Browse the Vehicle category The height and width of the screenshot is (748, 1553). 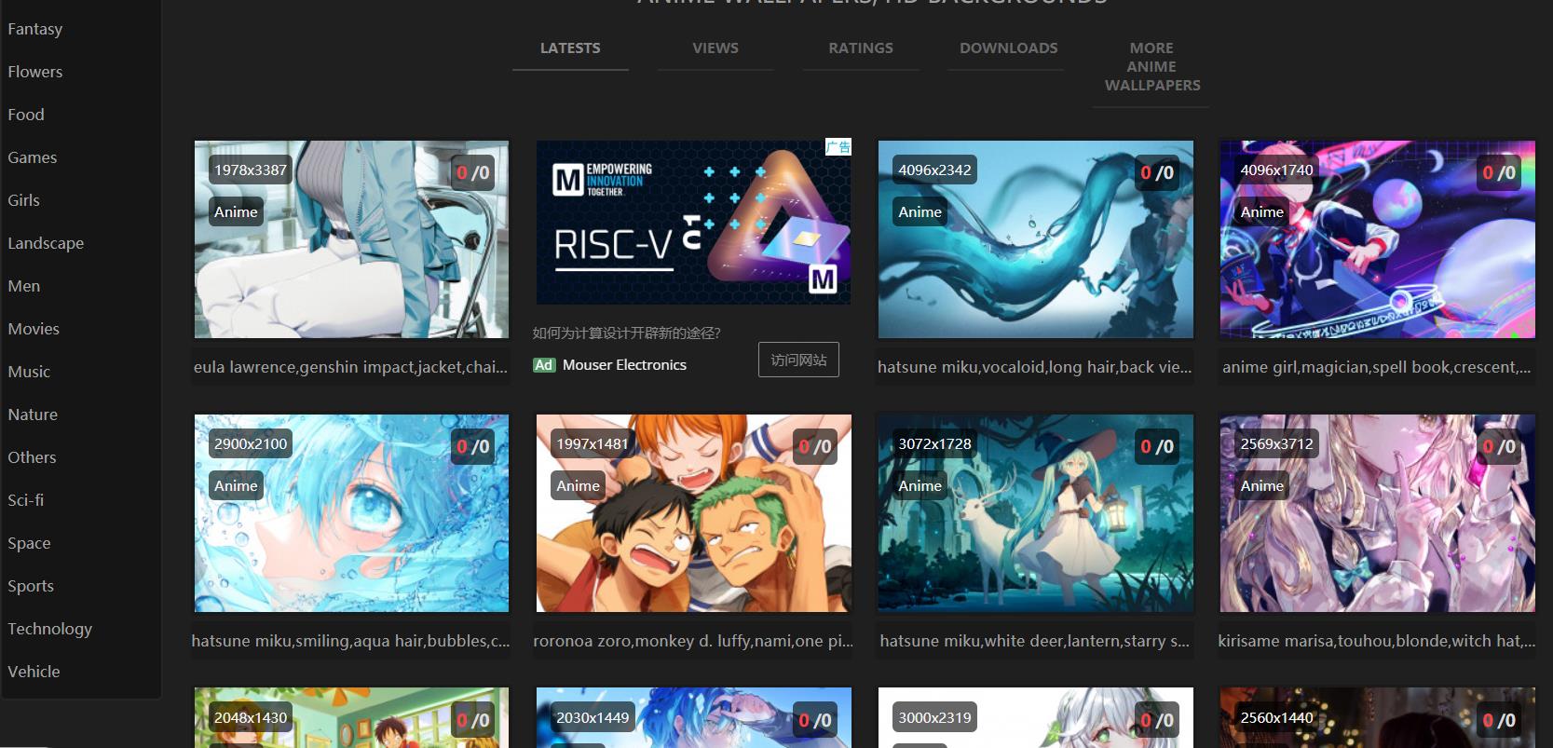34,672
